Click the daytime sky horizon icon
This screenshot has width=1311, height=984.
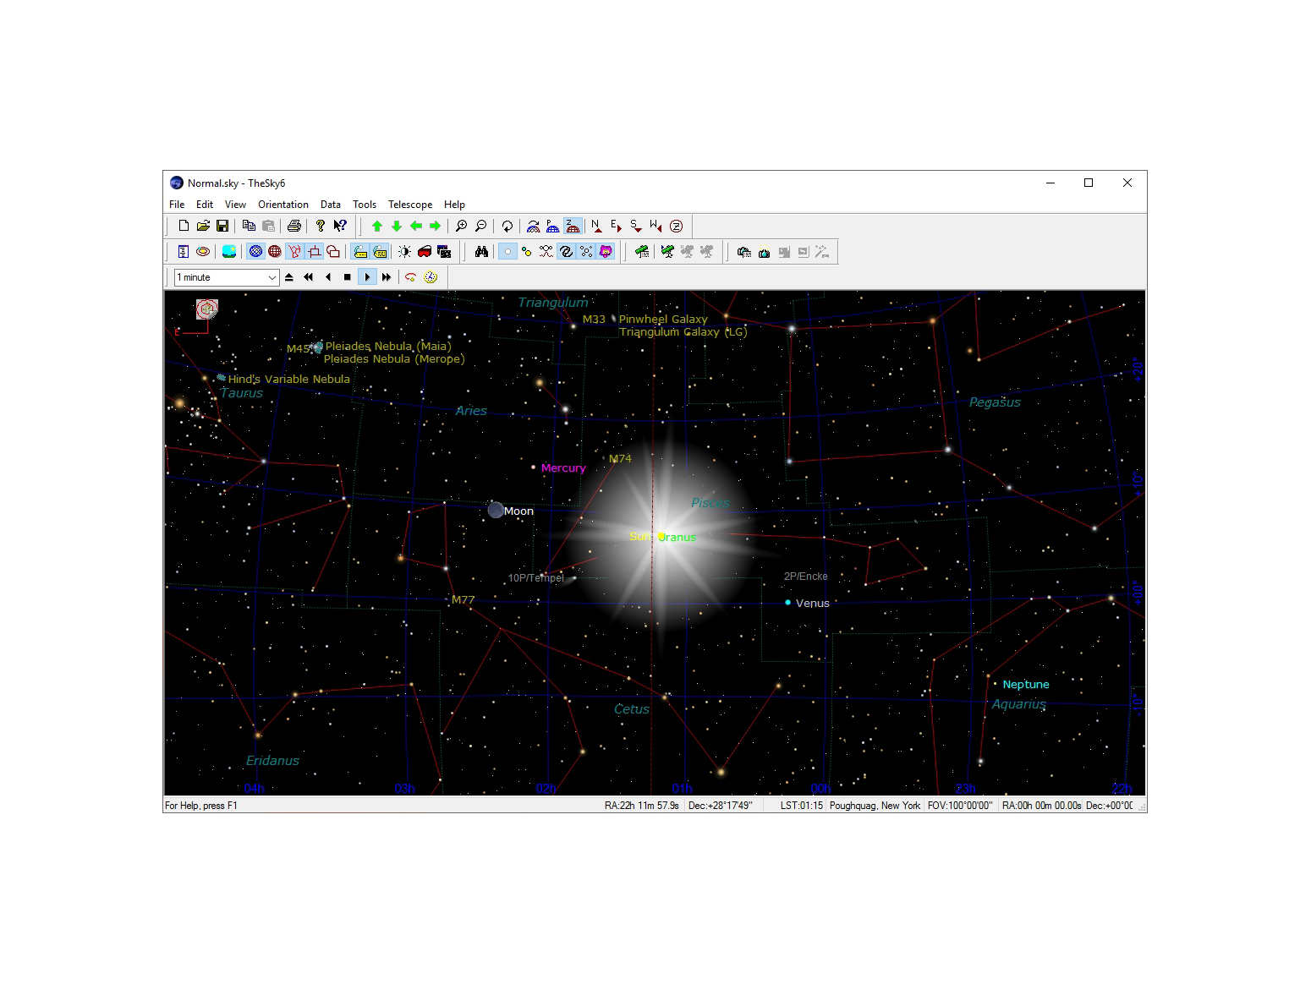pos(229,252)
